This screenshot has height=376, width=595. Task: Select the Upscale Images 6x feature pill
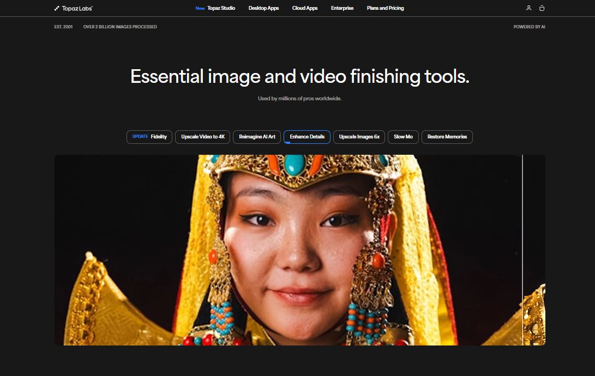pos(359,137)
